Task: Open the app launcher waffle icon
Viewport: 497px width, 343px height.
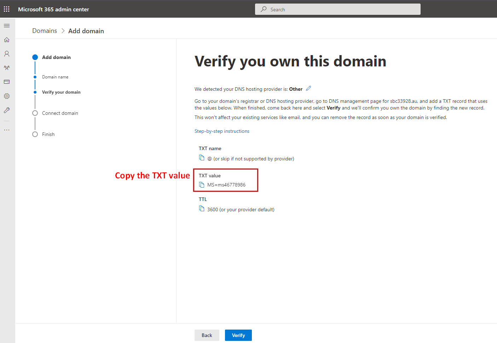Action: pyautogui.click(x=7, y=9)
